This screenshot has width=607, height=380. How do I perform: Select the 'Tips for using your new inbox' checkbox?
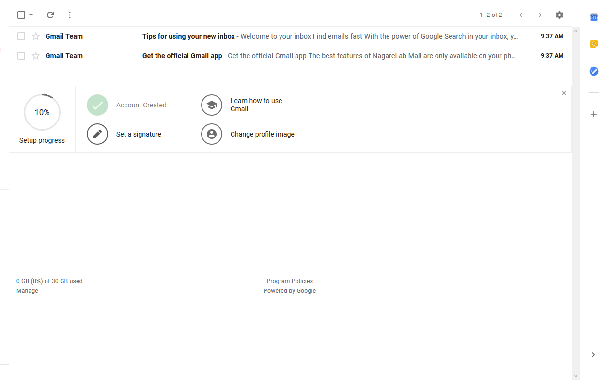(21, 36)
